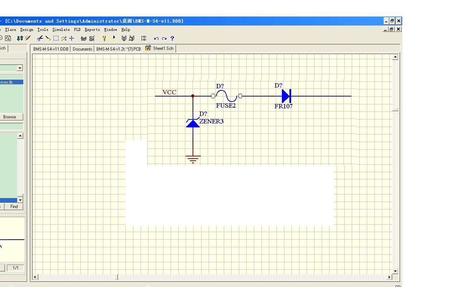
Task: Open the Design menu
Action: (27, 30)
